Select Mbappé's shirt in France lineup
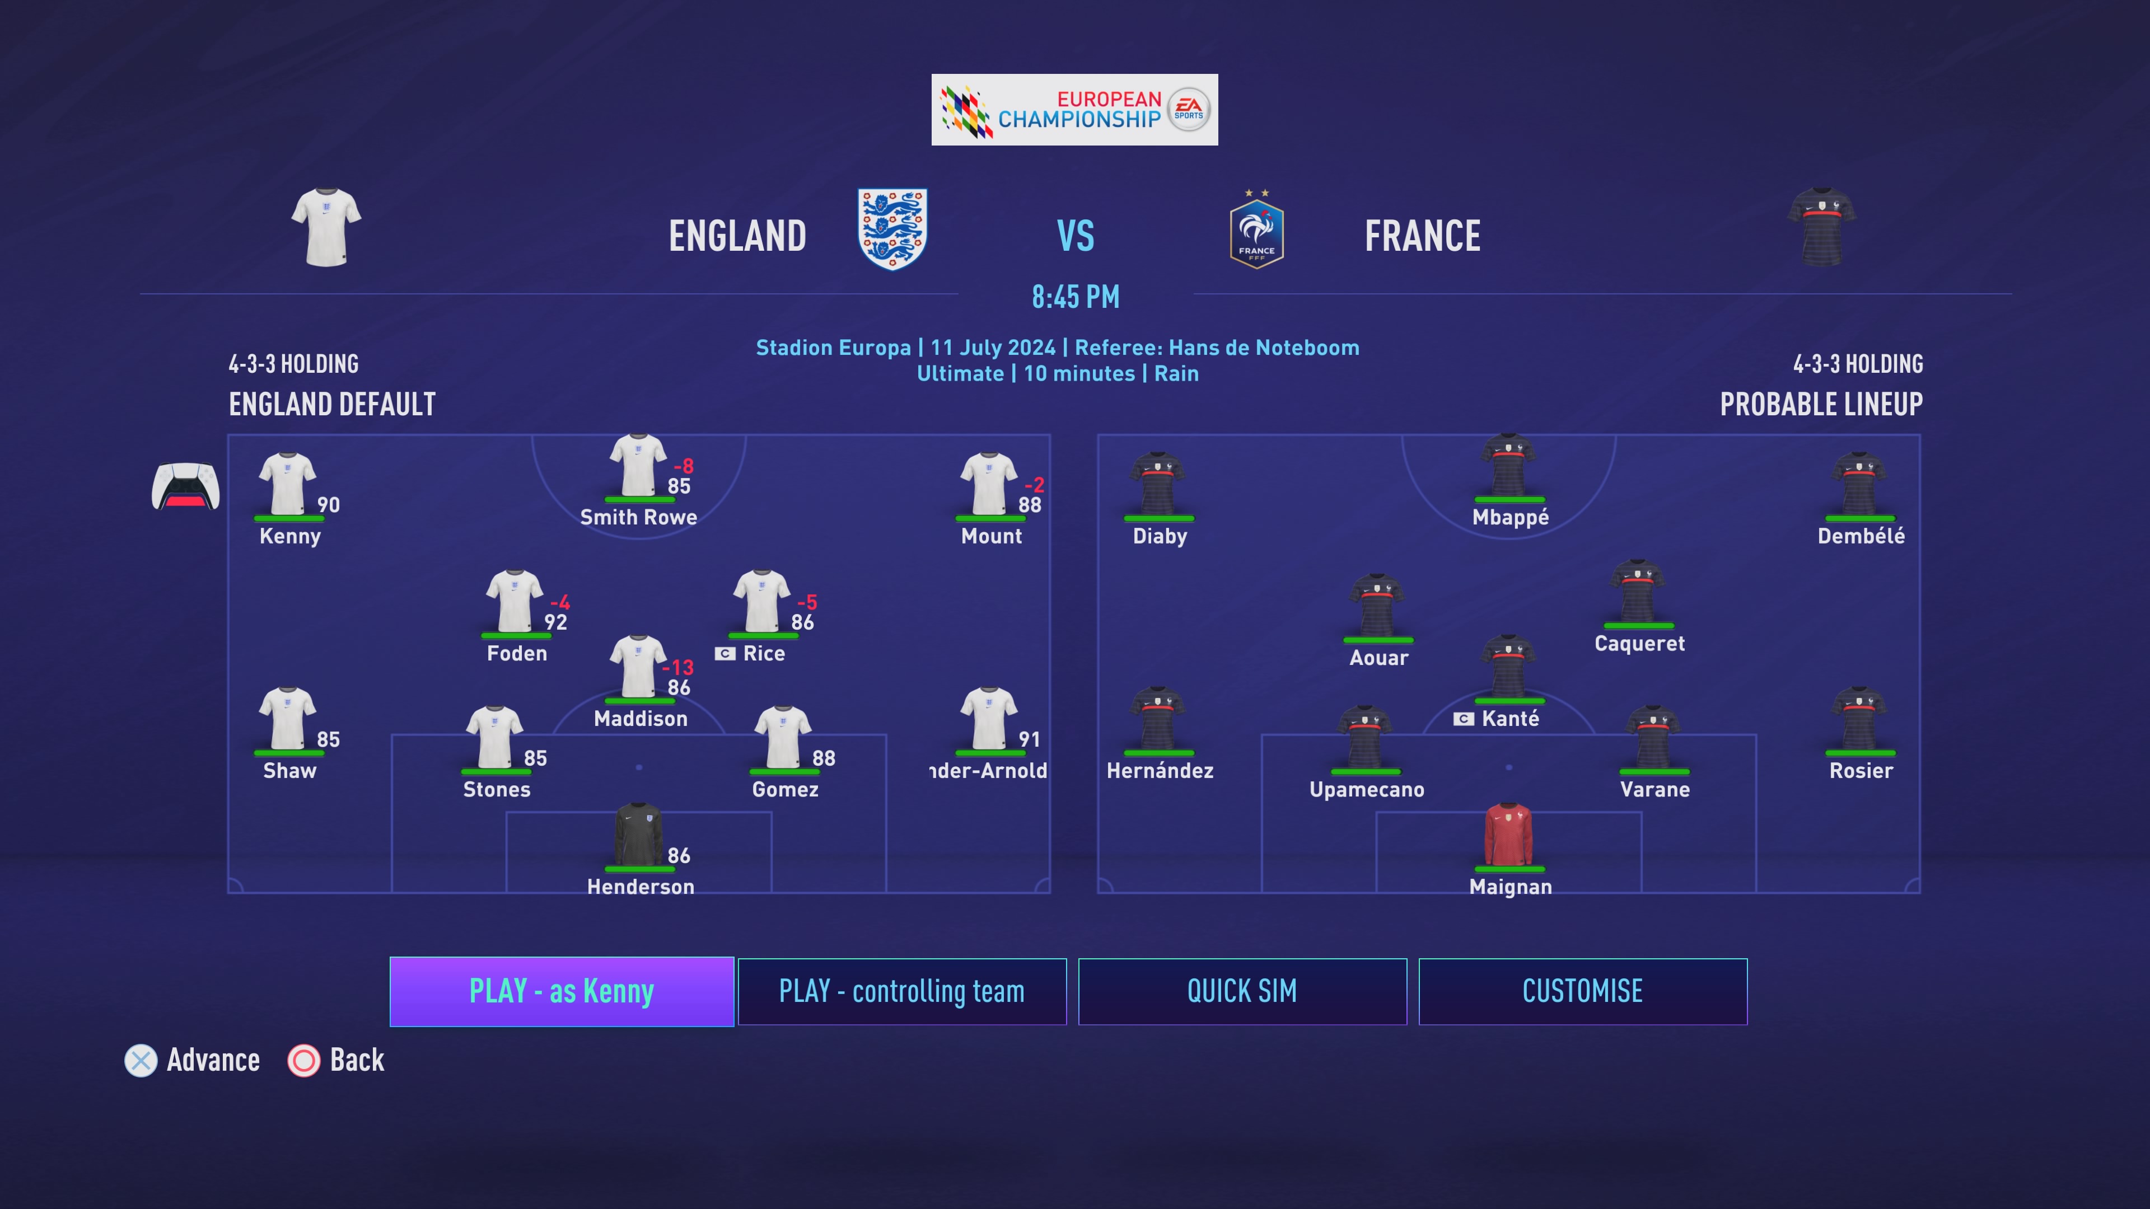The width and height of the screenshot is (2150, 1209). (x=1508, y=465)
